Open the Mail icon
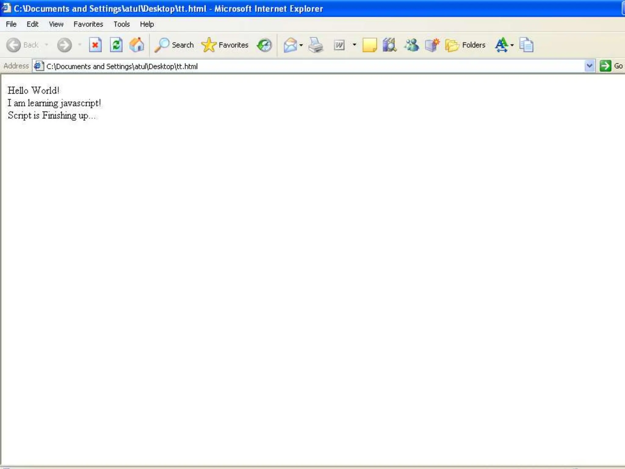This screenshot has height=469, width=625. pos(290,45)
